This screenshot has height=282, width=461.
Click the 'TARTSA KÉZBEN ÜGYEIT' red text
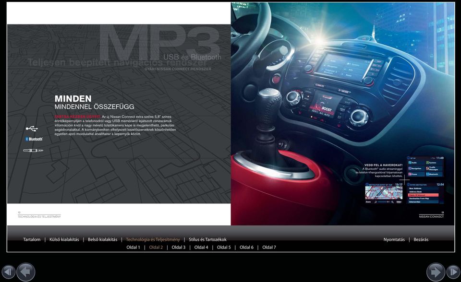point(78,117)
